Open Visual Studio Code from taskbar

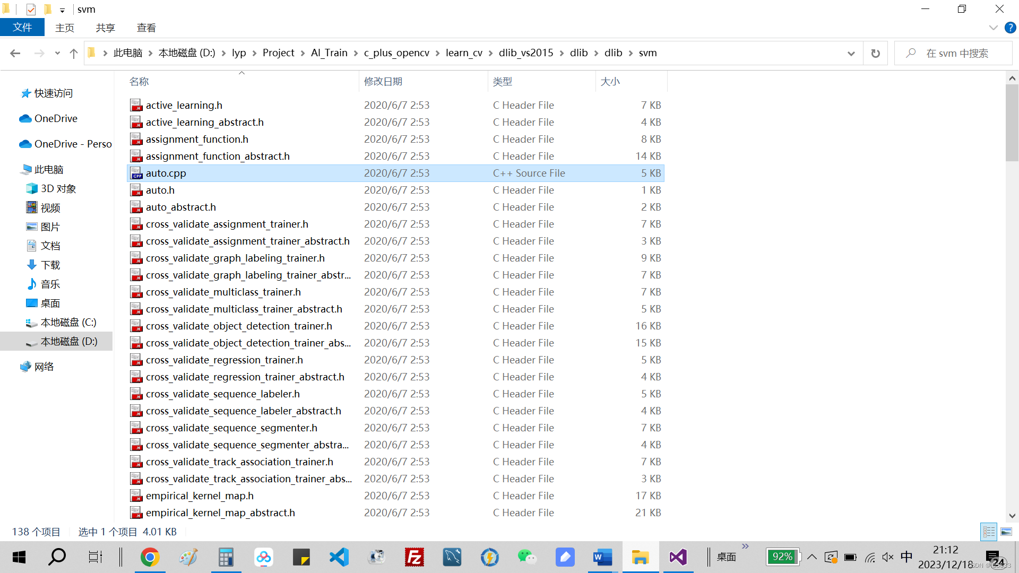[339, 557]
